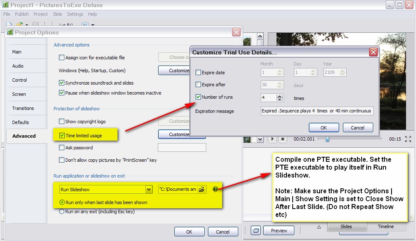
Task: Click Customize button for Windows (Help, Startup, Custom)
Action: pos(174,70)
